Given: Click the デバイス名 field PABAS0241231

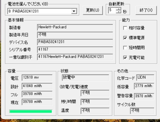Looking at the screenshot, I should tap(75, 42).
